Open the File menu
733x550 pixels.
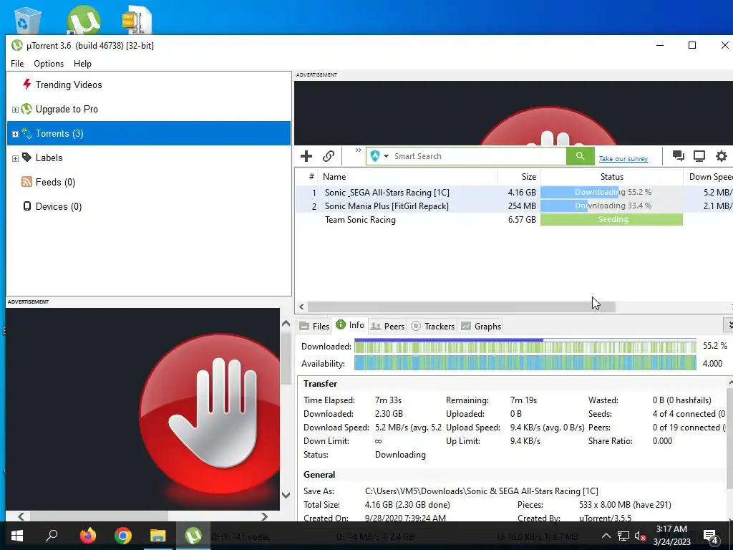[17, 64]
